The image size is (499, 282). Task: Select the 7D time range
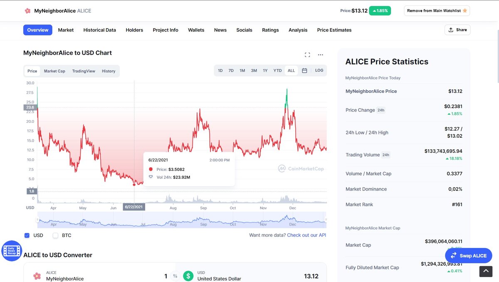(231, 71)
